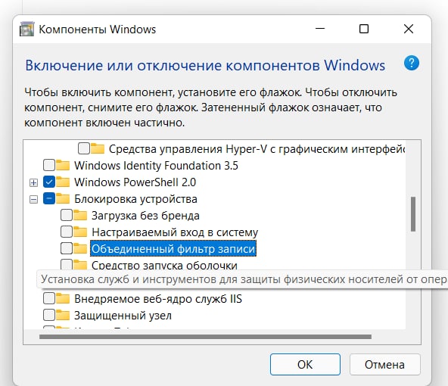The width and height of the screenshot is (448, 386).
Task: Maximize the Компоненты Windows window
Action: point(364,29)
